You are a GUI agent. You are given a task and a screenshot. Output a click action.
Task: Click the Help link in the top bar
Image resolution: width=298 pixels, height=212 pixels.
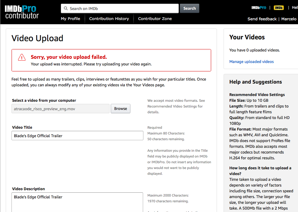coord(294,8)
